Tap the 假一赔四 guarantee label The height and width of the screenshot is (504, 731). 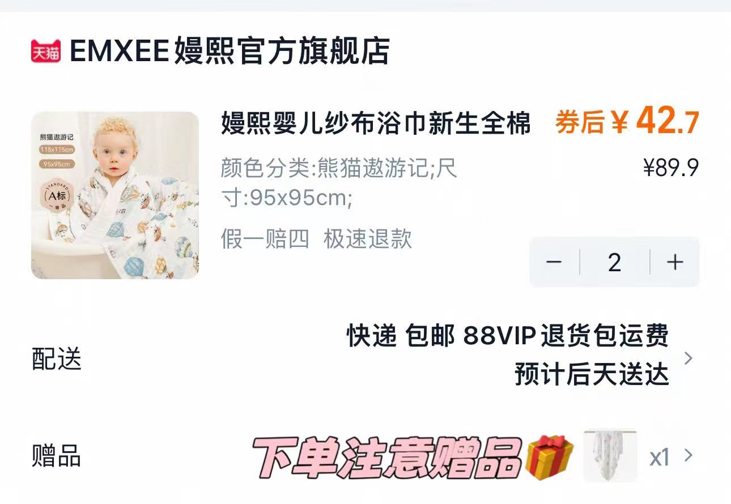[265, 240]
